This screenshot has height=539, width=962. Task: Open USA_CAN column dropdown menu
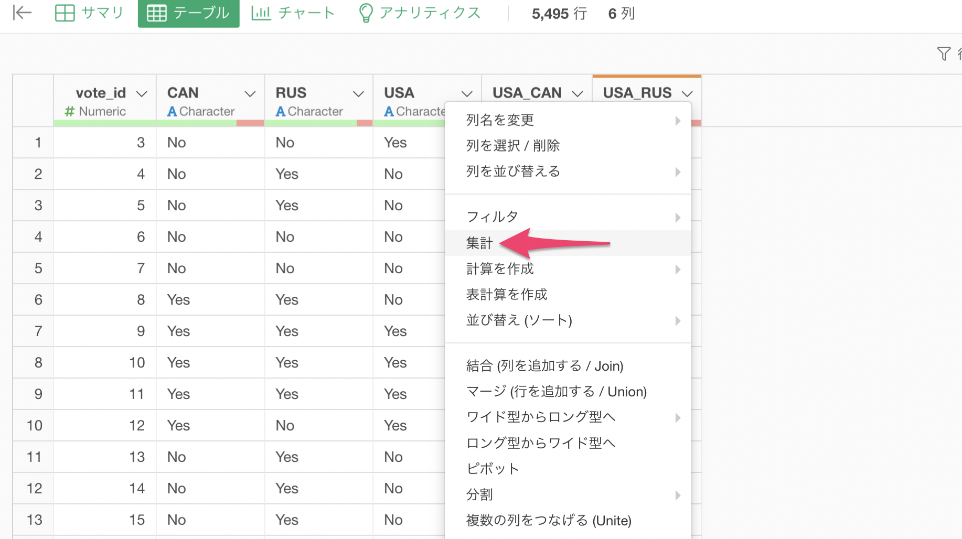[x=578, y=94]
